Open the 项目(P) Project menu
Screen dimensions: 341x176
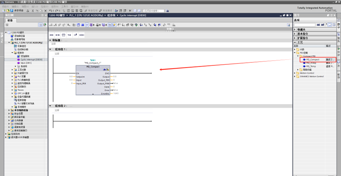click(5, 7)
